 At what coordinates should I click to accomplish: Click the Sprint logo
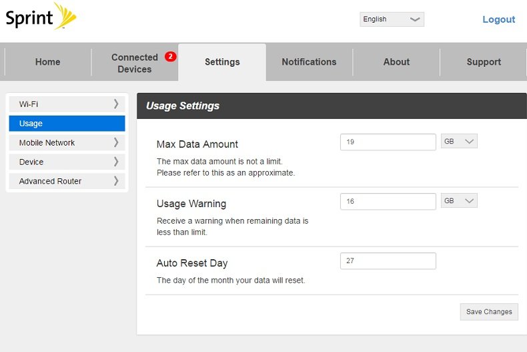[x=41, y=16]
